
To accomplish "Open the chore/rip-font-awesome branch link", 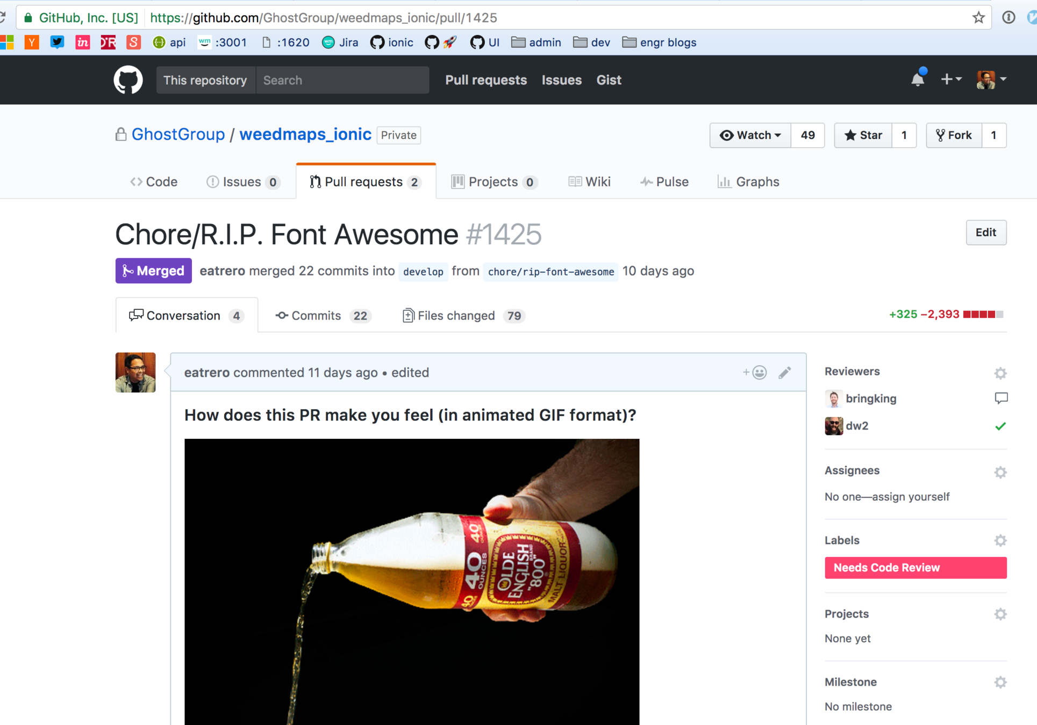I will 550,272.
